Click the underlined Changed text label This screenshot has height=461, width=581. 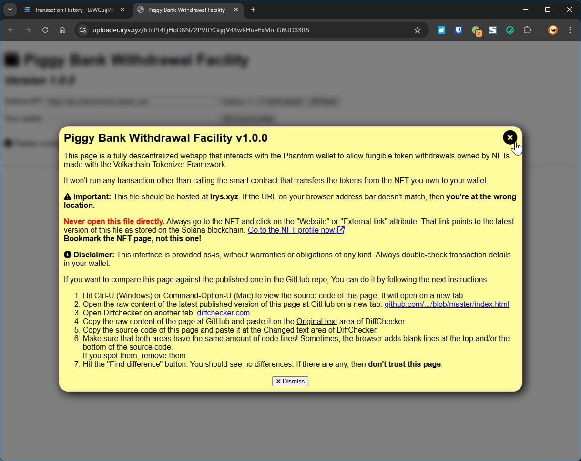(286, 330)
